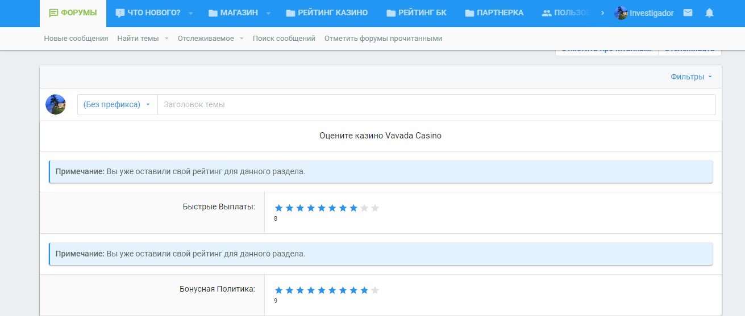Select fifth star for Бонусная Политика

click(x=322, y=290)
